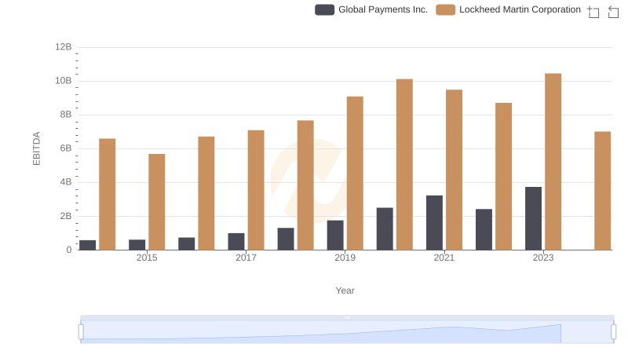Click the EBITDA axis title
Viewport: 628px width, 362px height.
(x=36, y=148)
